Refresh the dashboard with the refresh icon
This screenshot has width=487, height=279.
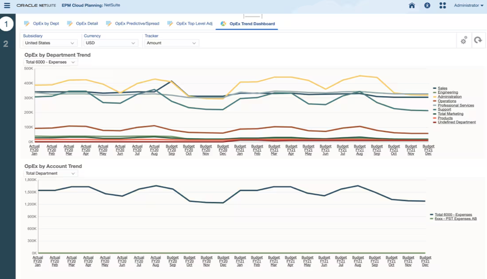click(x=478, y=40)
